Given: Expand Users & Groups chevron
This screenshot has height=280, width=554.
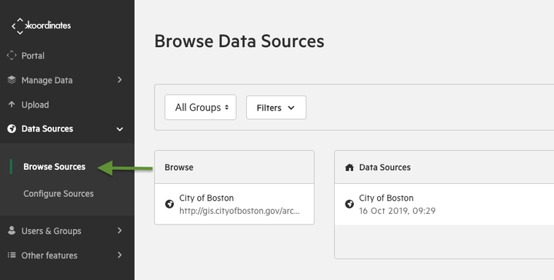Looking at the screenshot, I should point(120,231).
